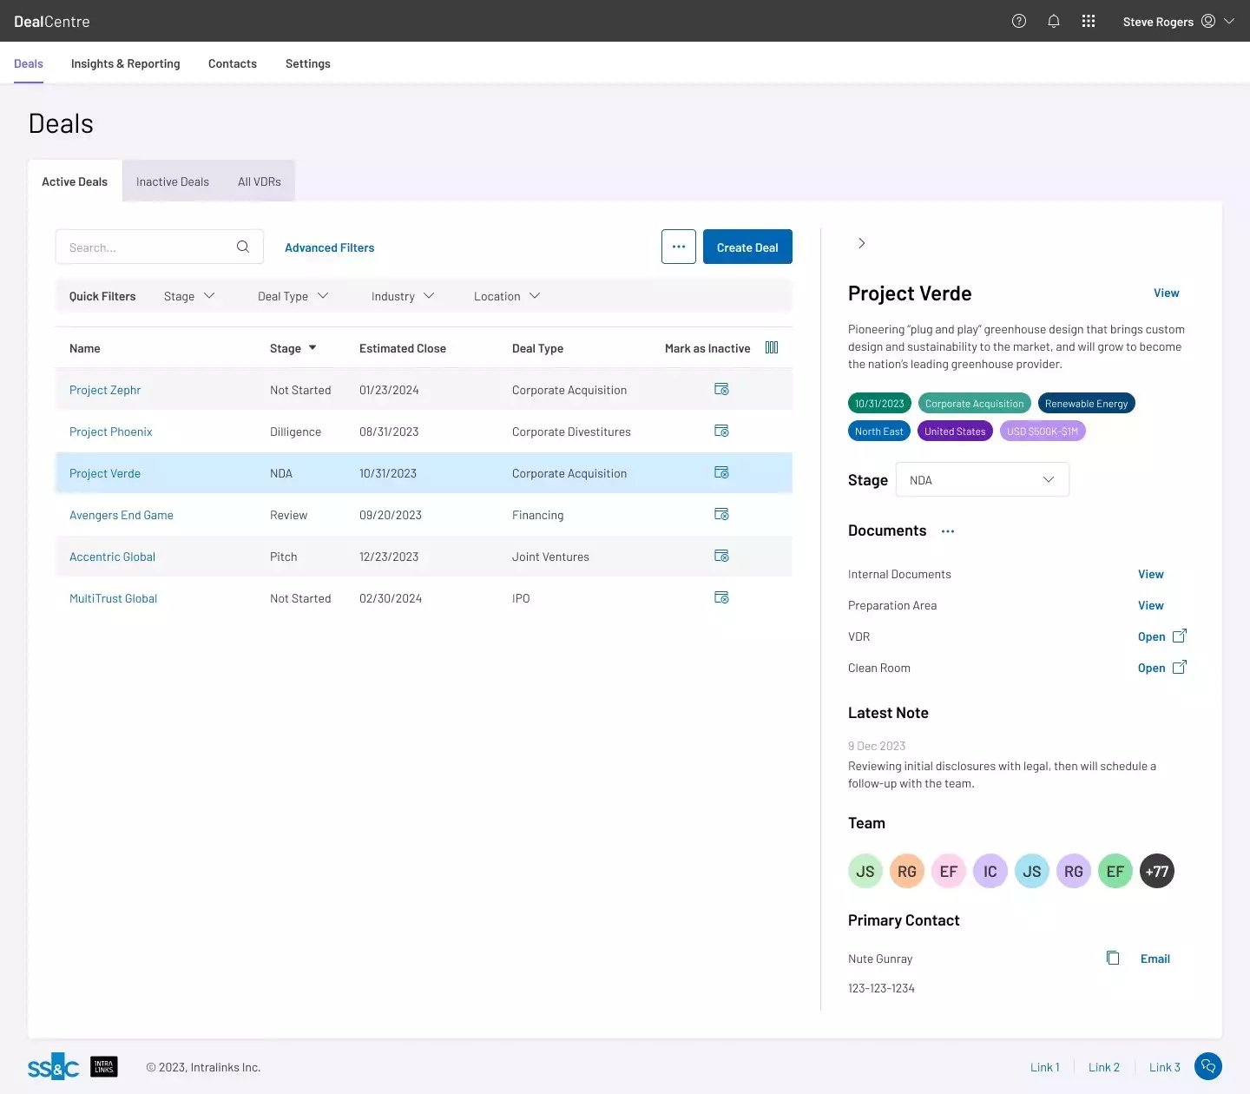Click the search magnifier icon
Screen dimensions: 1250x1094
[x=243, y=247]
